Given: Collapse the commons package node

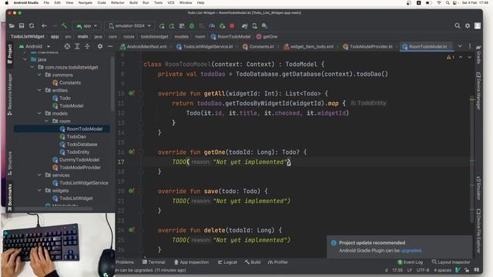Looking at the screenshot, I should coord(39,75).
